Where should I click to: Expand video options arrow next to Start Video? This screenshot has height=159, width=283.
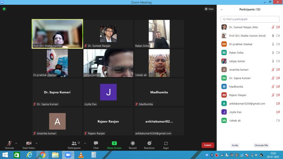(36, 143)
